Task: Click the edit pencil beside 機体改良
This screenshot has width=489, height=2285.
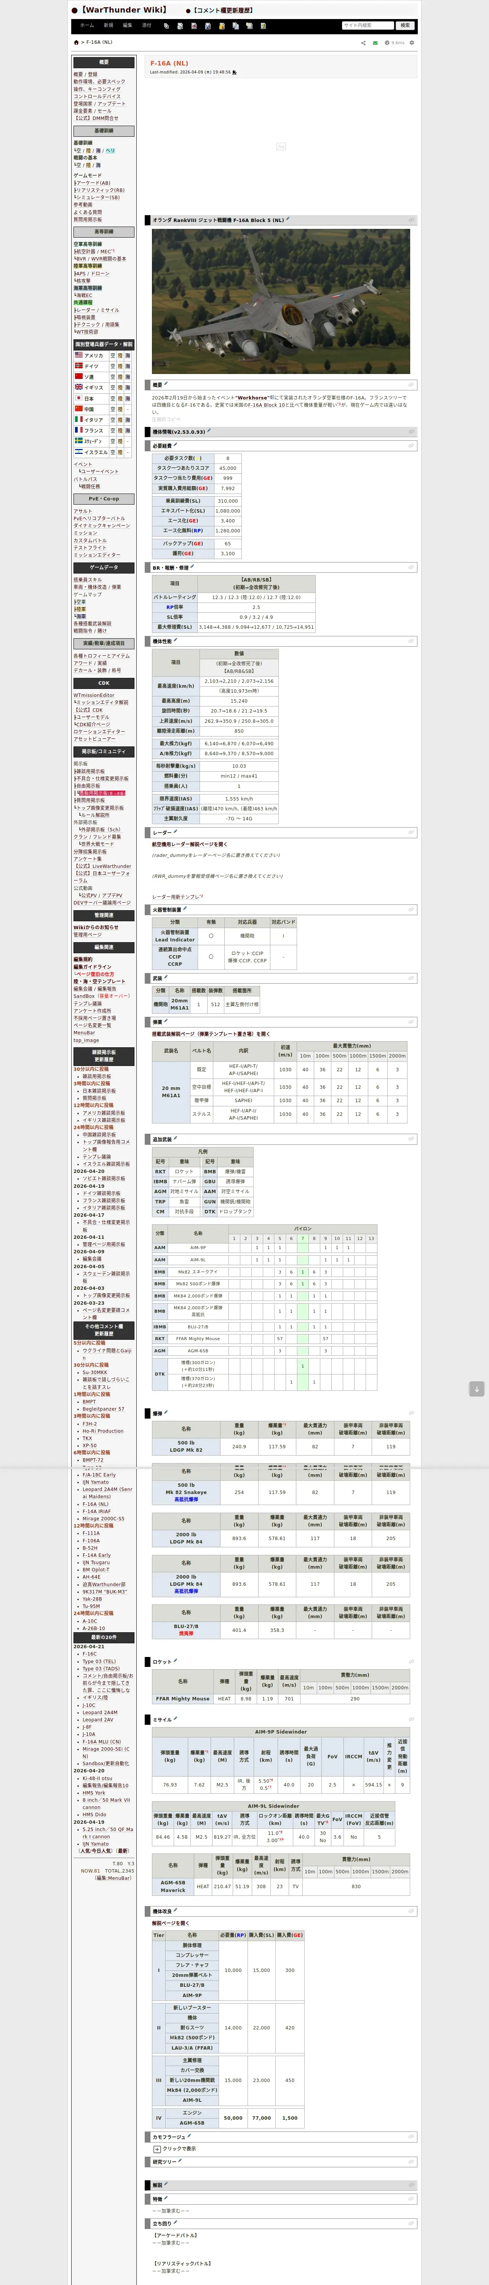Action: click(176, 1911)
